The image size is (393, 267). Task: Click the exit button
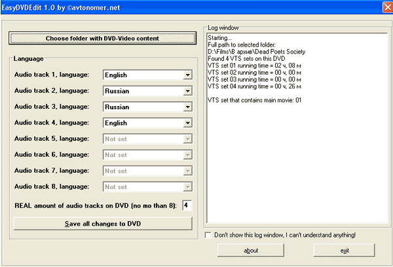pos(344,250)
